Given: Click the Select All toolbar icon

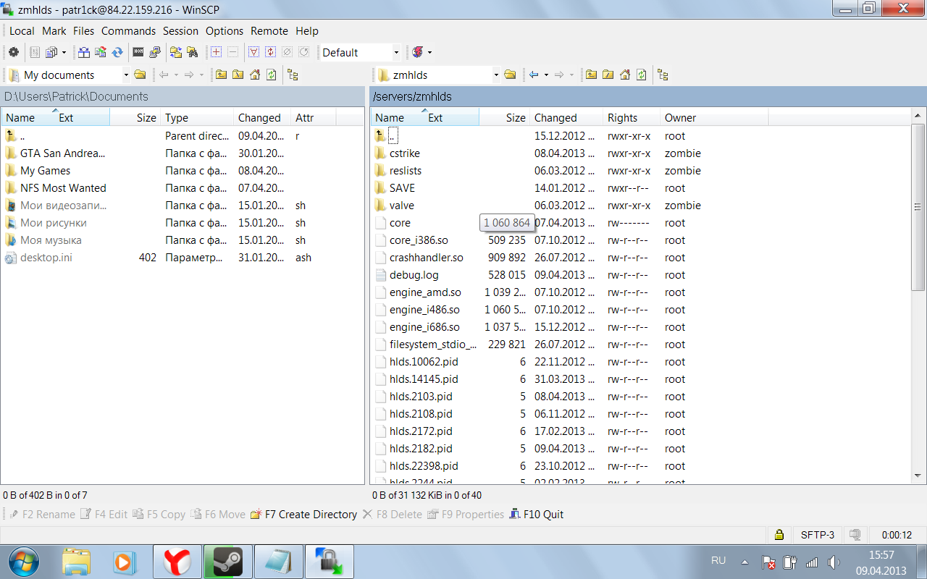Looking at the screenshot, I should 253,52.
